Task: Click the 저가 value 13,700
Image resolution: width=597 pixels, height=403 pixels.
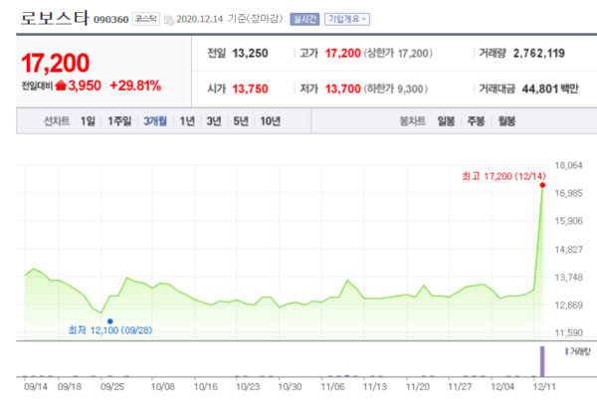Action: tap(342, 89)
